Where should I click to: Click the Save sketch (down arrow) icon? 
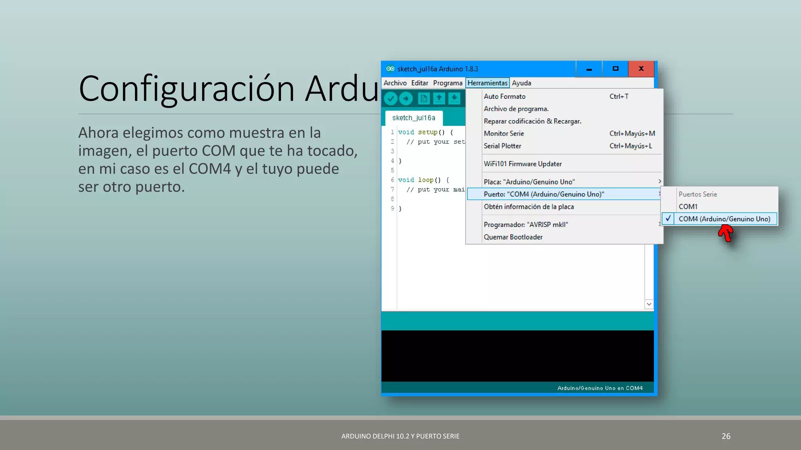tap(454, 98)
